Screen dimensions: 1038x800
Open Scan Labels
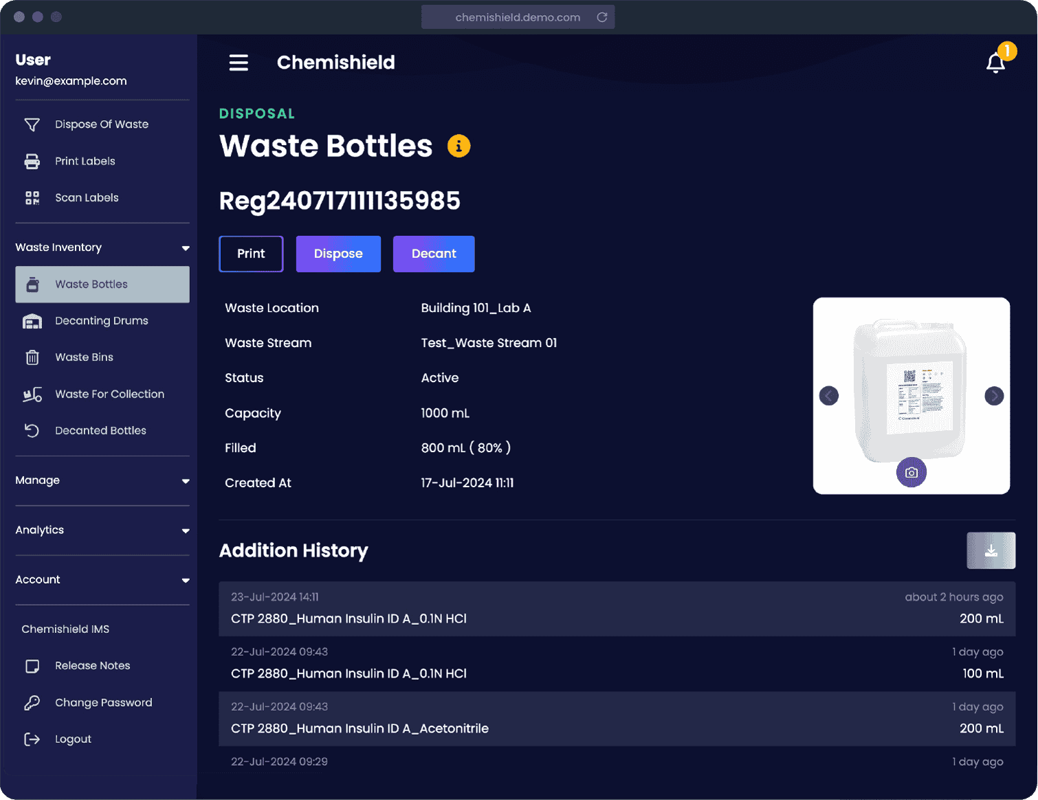click(x=87, y=198)
